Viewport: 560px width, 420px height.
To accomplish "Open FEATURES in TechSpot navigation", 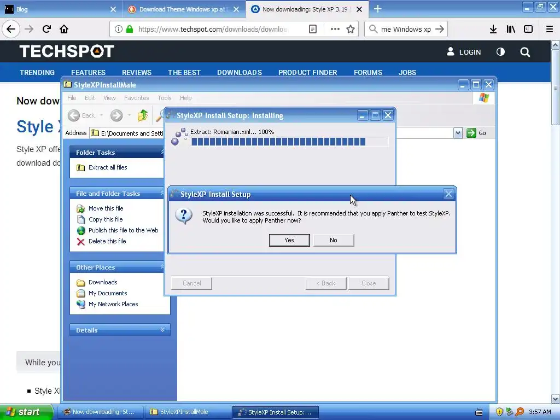I will coord(88,73).
